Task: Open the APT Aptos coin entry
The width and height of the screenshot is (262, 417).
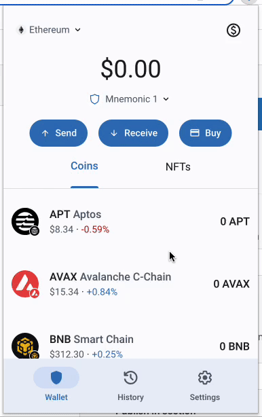Action: click(x=130, y=221)
